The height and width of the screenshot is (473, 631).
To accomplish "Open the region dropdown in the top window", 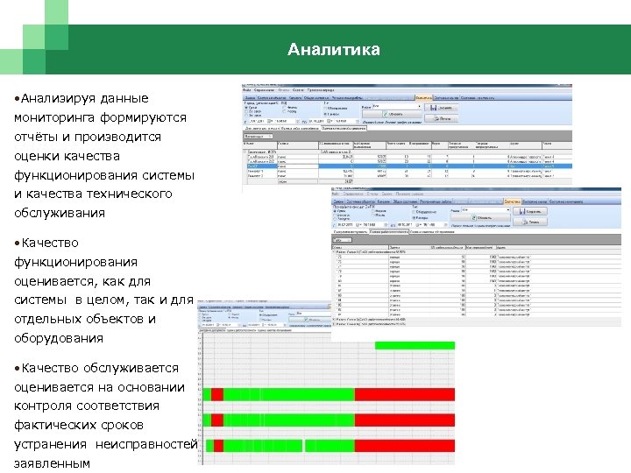I will [396, 106].
